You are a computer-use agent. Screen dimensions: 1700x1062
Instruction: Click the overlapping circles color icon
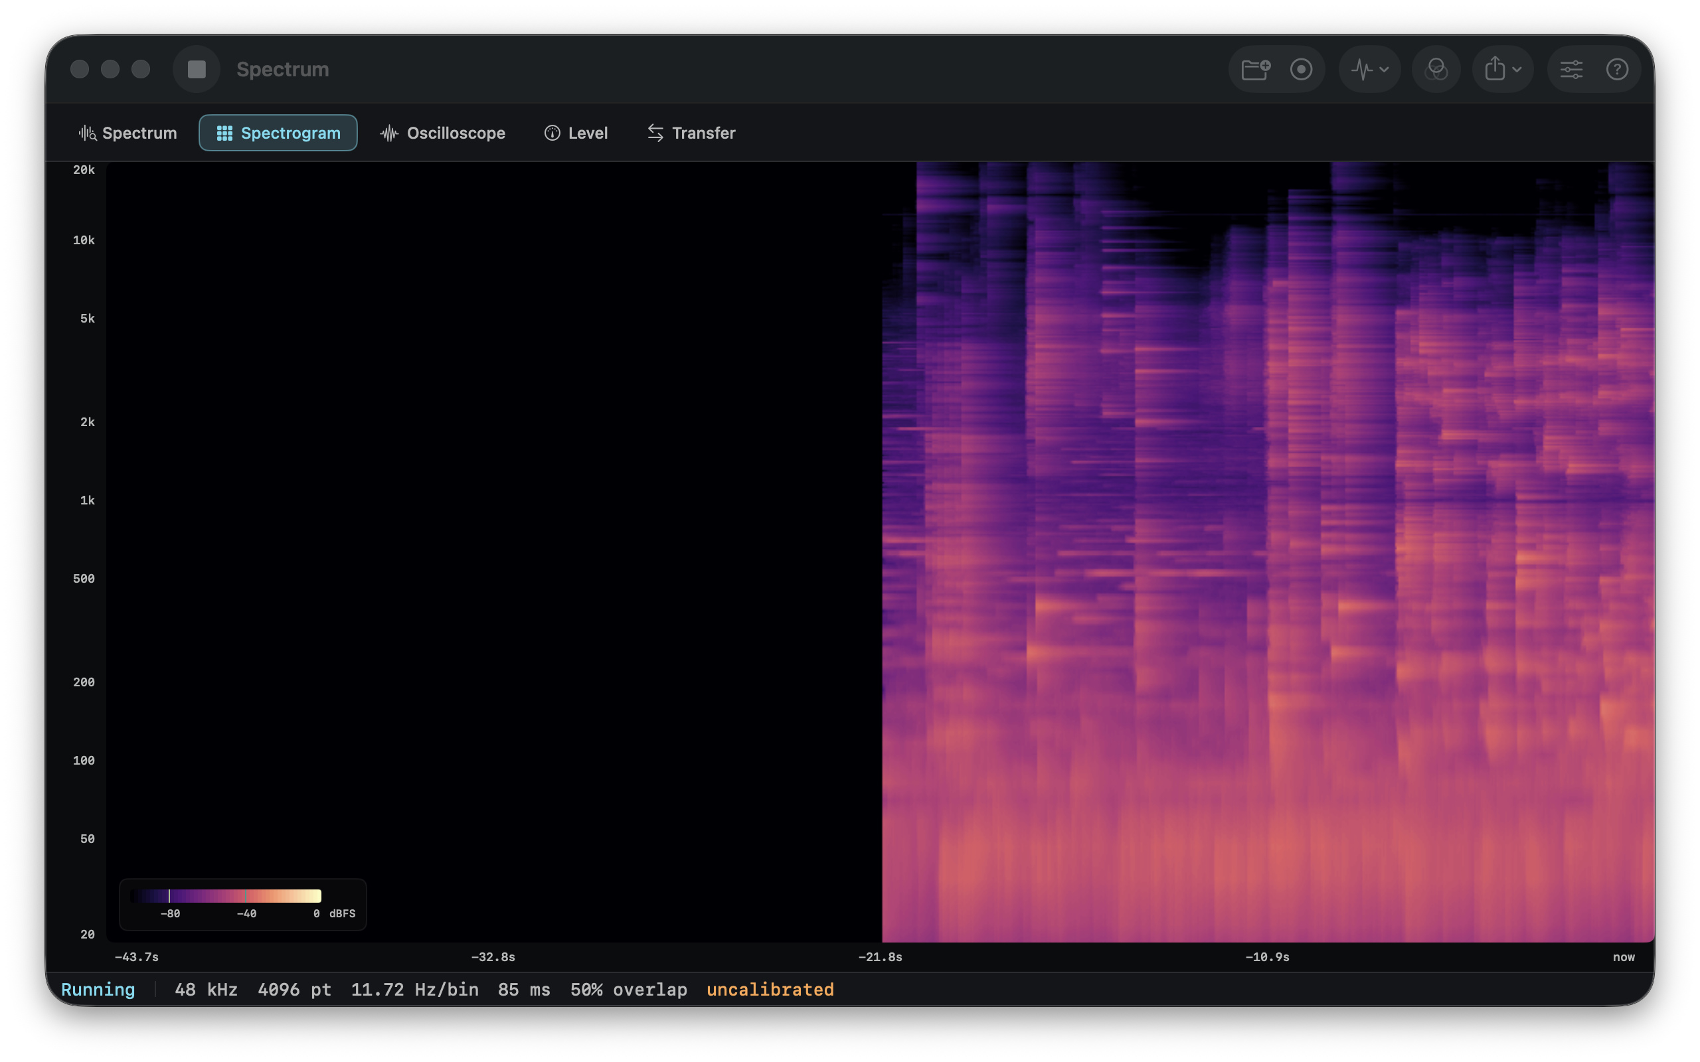pyautogui.click(x=1436, y=70)
